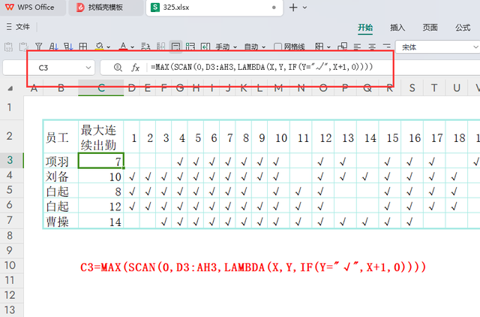Viewport: 480px width, 317px height.
Task: Sort descending with the Z-A icon
Action: 68,47
